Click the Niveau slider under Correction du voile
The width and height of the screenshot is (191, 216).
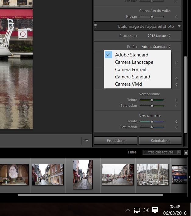pos(152,17)
